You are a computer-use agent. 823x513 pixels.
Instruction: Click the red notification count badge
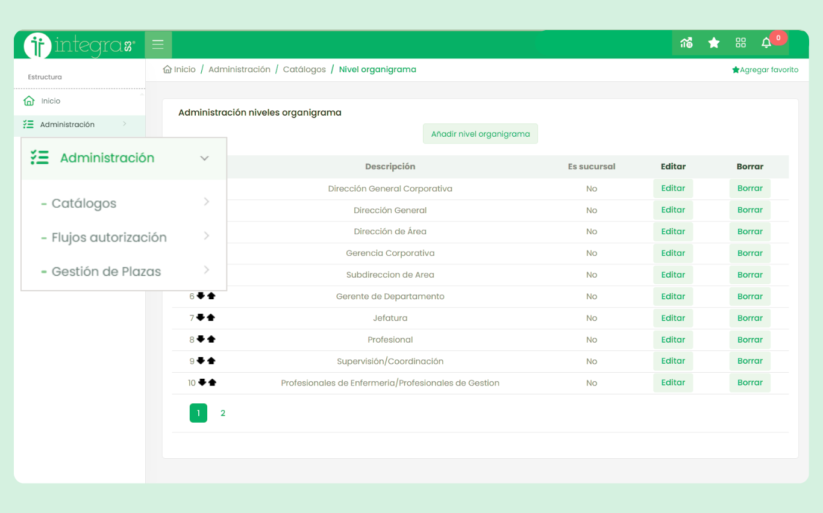click(778, 38)
